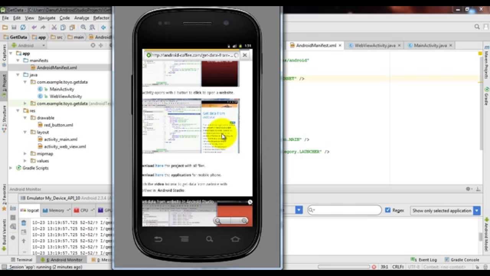490x276 pixels.
Task: Click the logcat search input field
Action: tap(345, 210)
